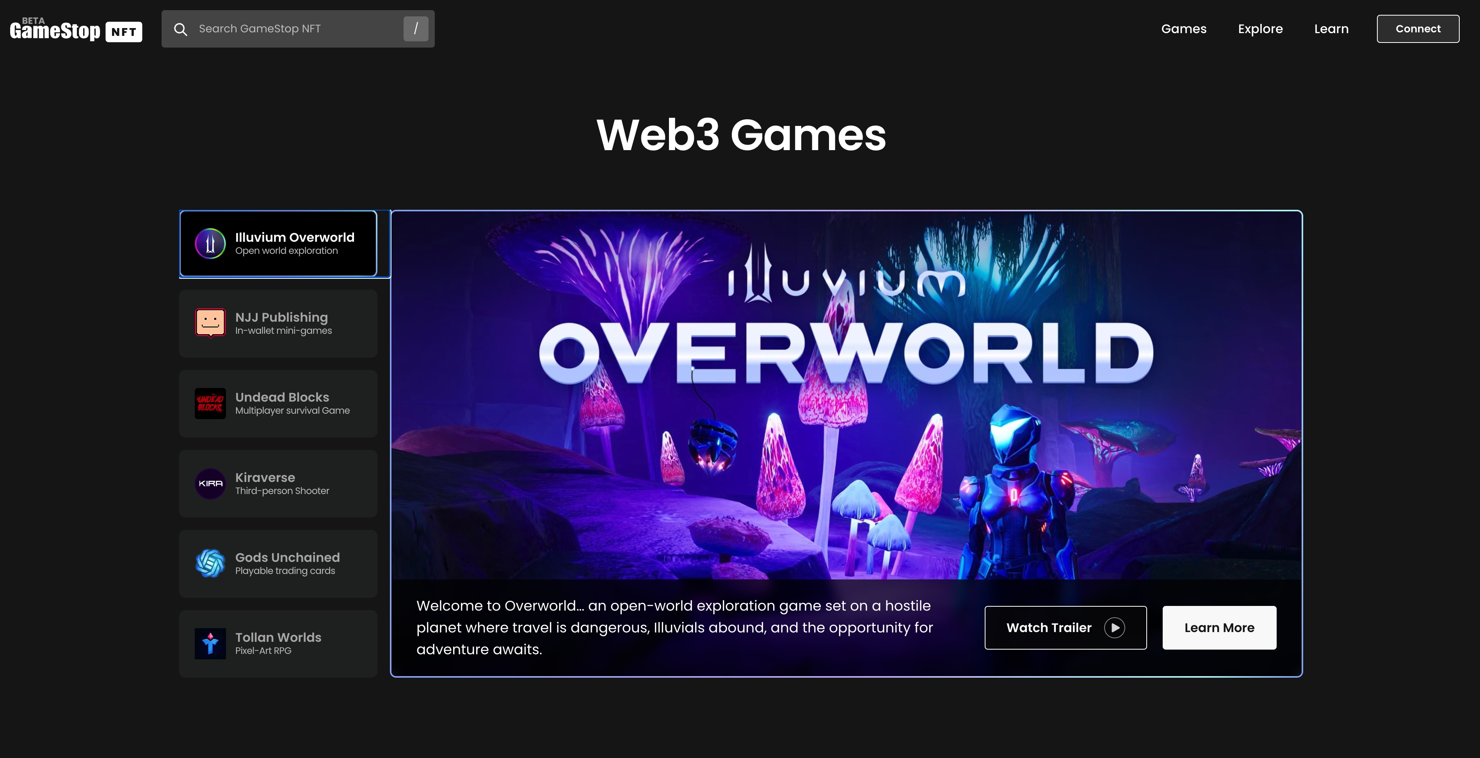Screen dimensions: 1480x758
Task: Open the Explore nav menu
Action: pyautogui.click(x=1261, y=29)
